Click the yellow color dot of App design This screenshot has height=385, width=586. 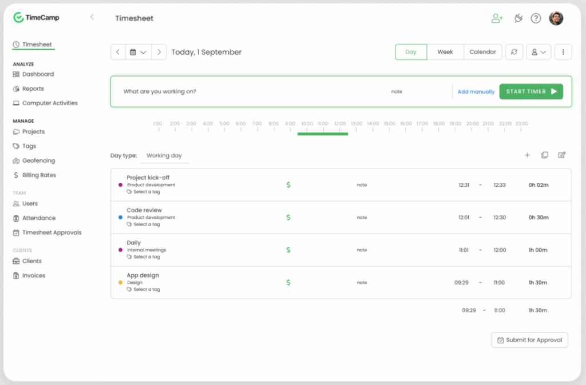[x=120, y=282]
